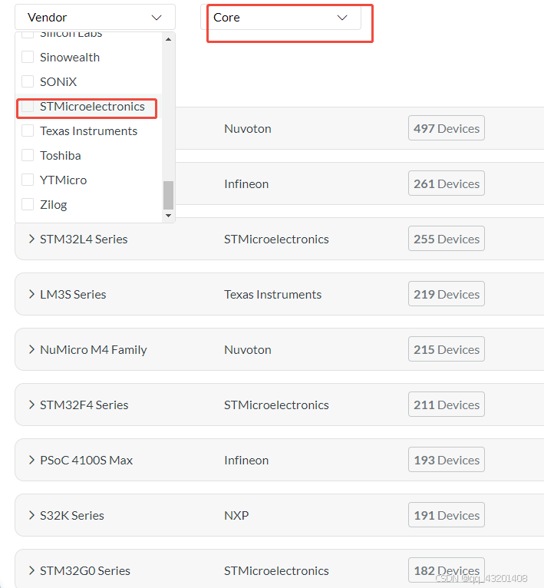The width and height of the screenshot is (544, 588).
Task: Expand the PSoC 4100S Max row
Action: pyautogui.click(x=32, y=460)
